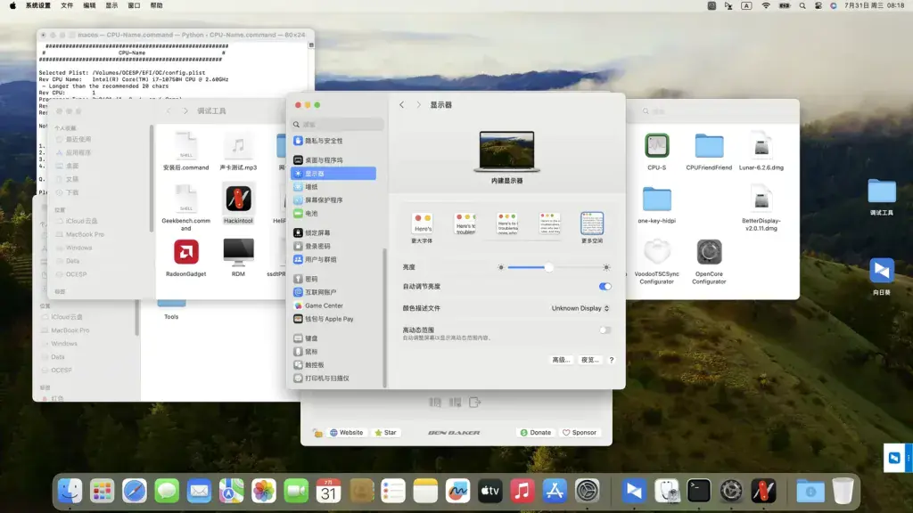Click the Star button
This screenshot has width=913, height=513.
pos(385,433)
